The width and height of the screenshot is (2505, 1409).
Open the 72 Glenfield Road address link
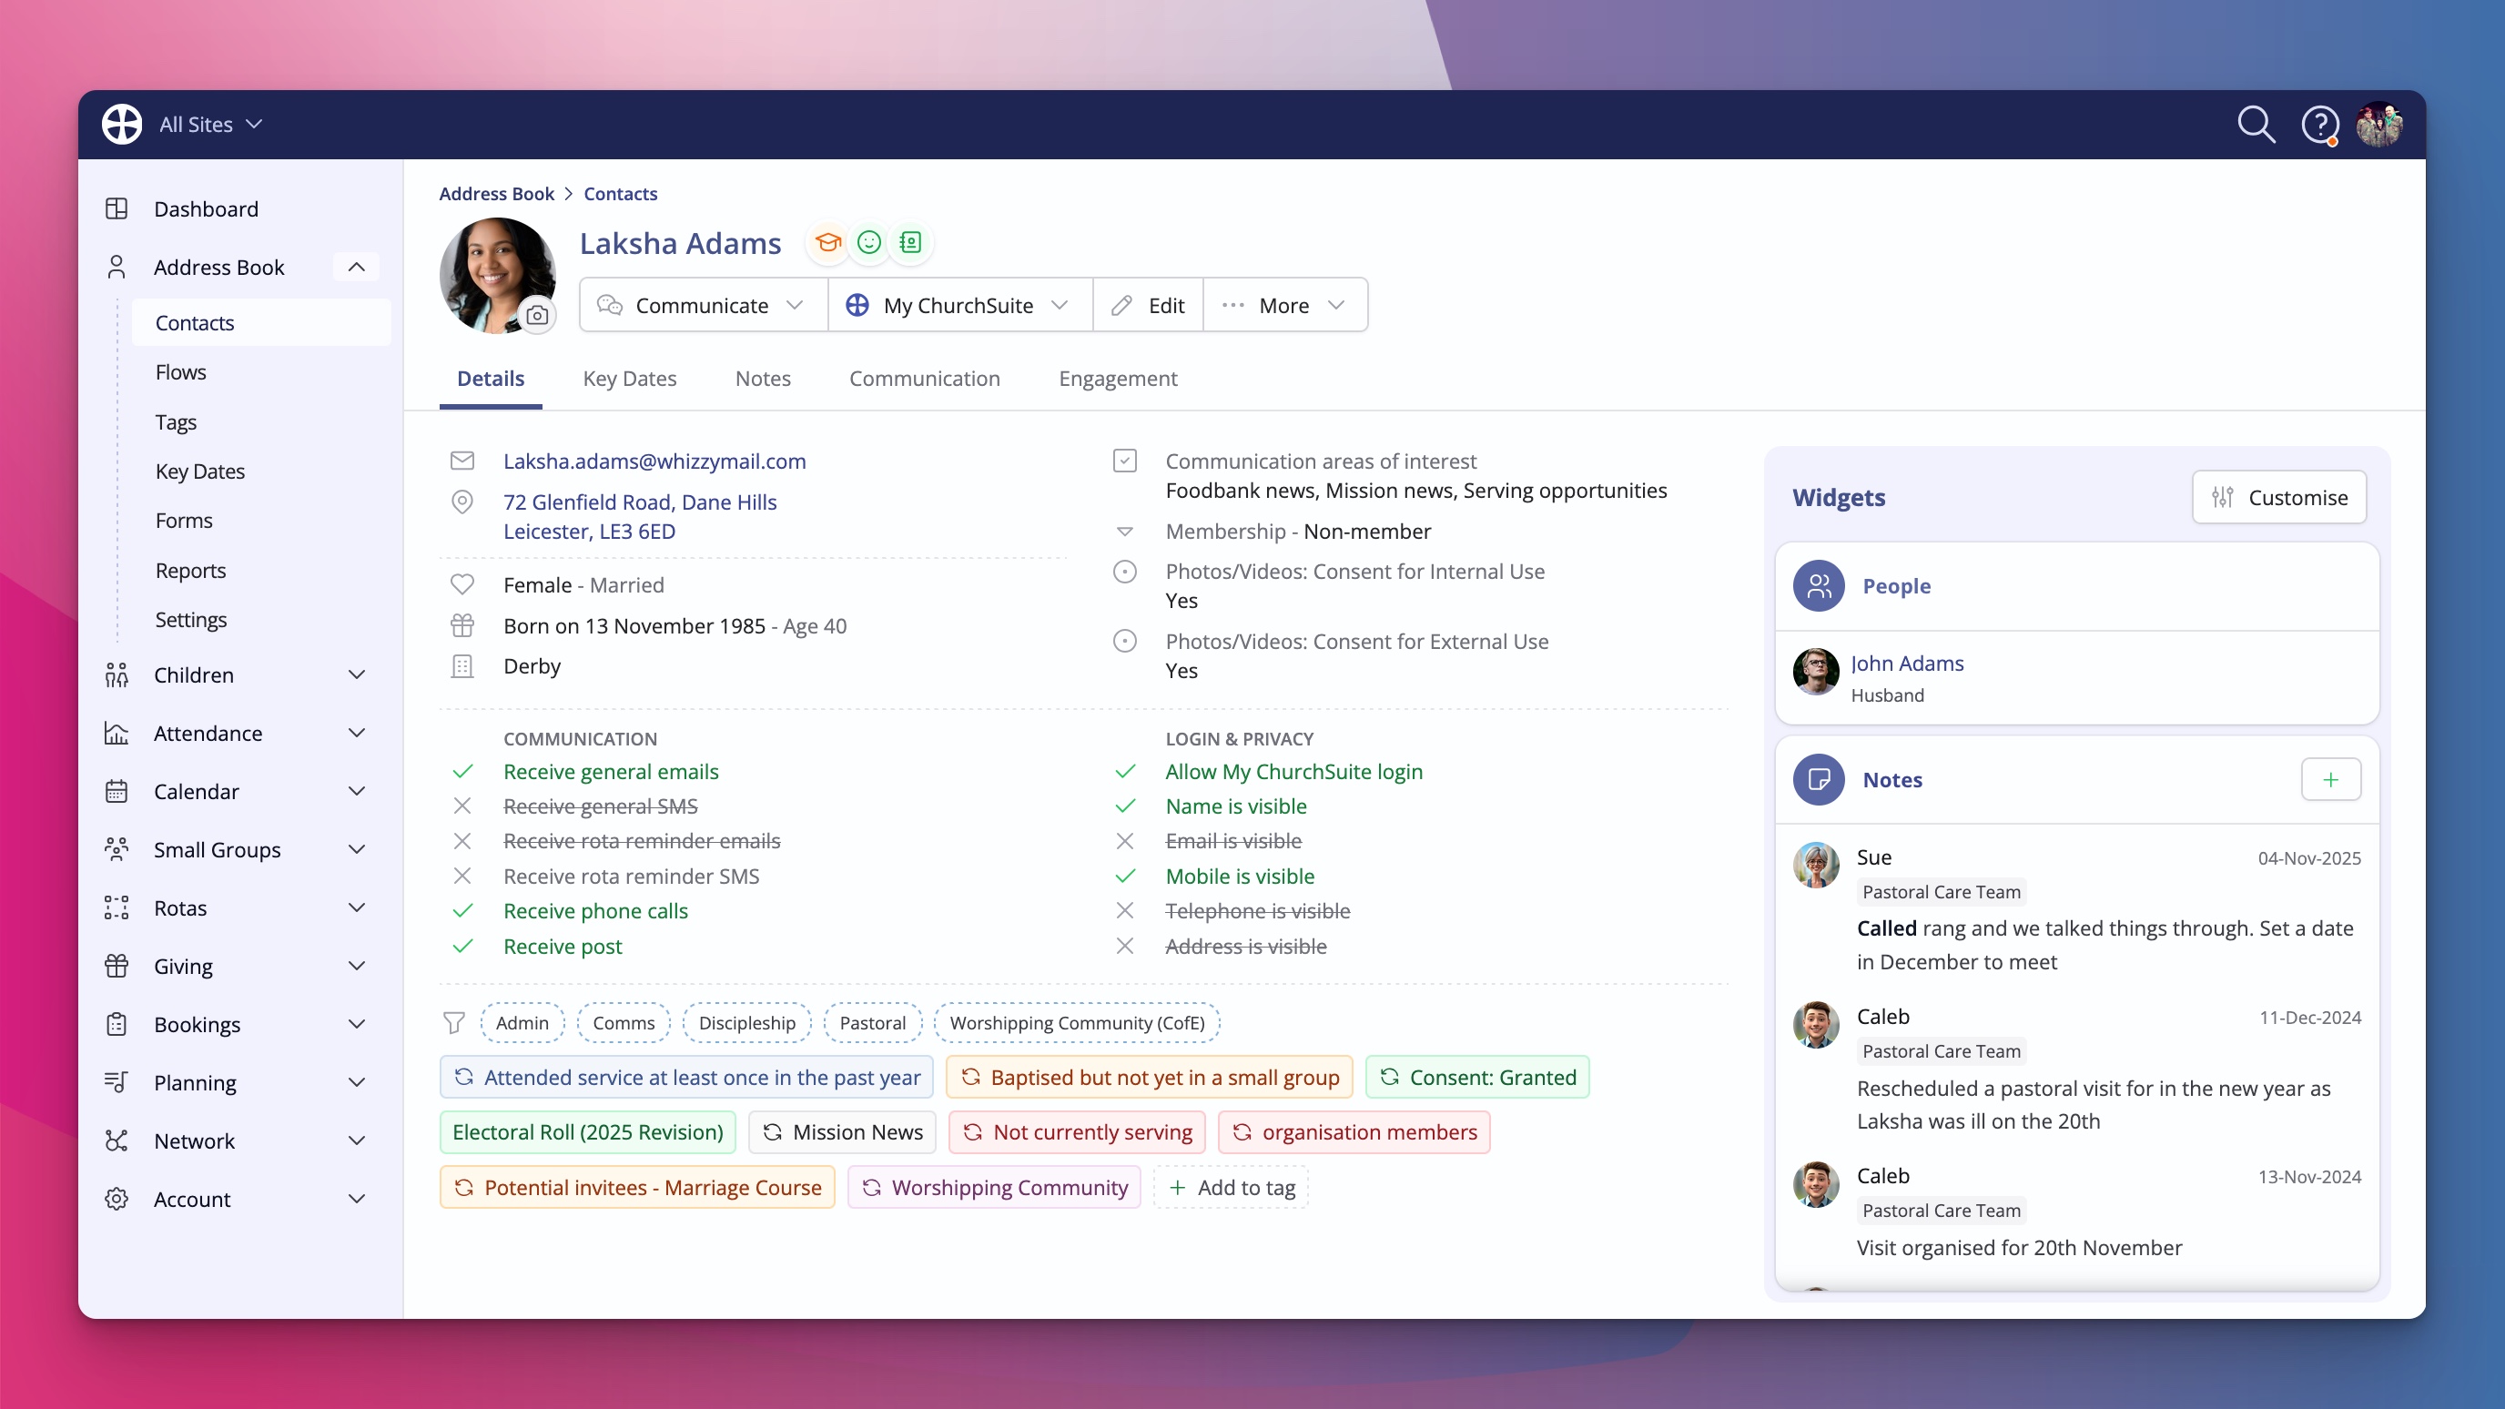click(640, 516)
